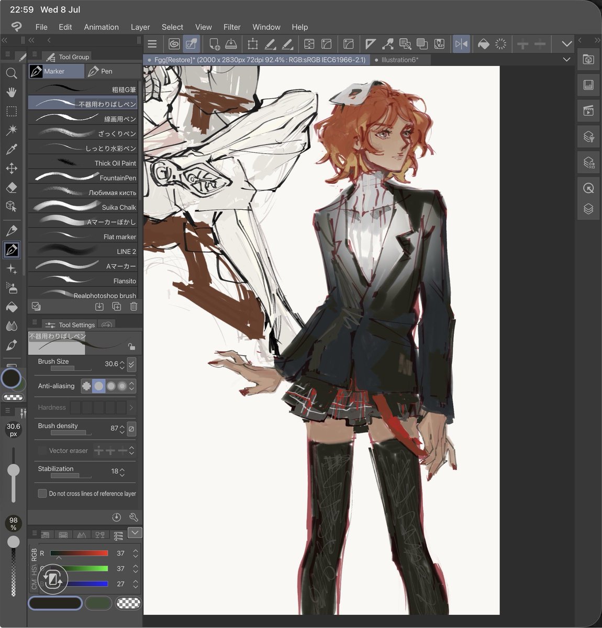Click the Save to cloud tray icon
Screen dimensions: 602x628
[x=231, y=44]
